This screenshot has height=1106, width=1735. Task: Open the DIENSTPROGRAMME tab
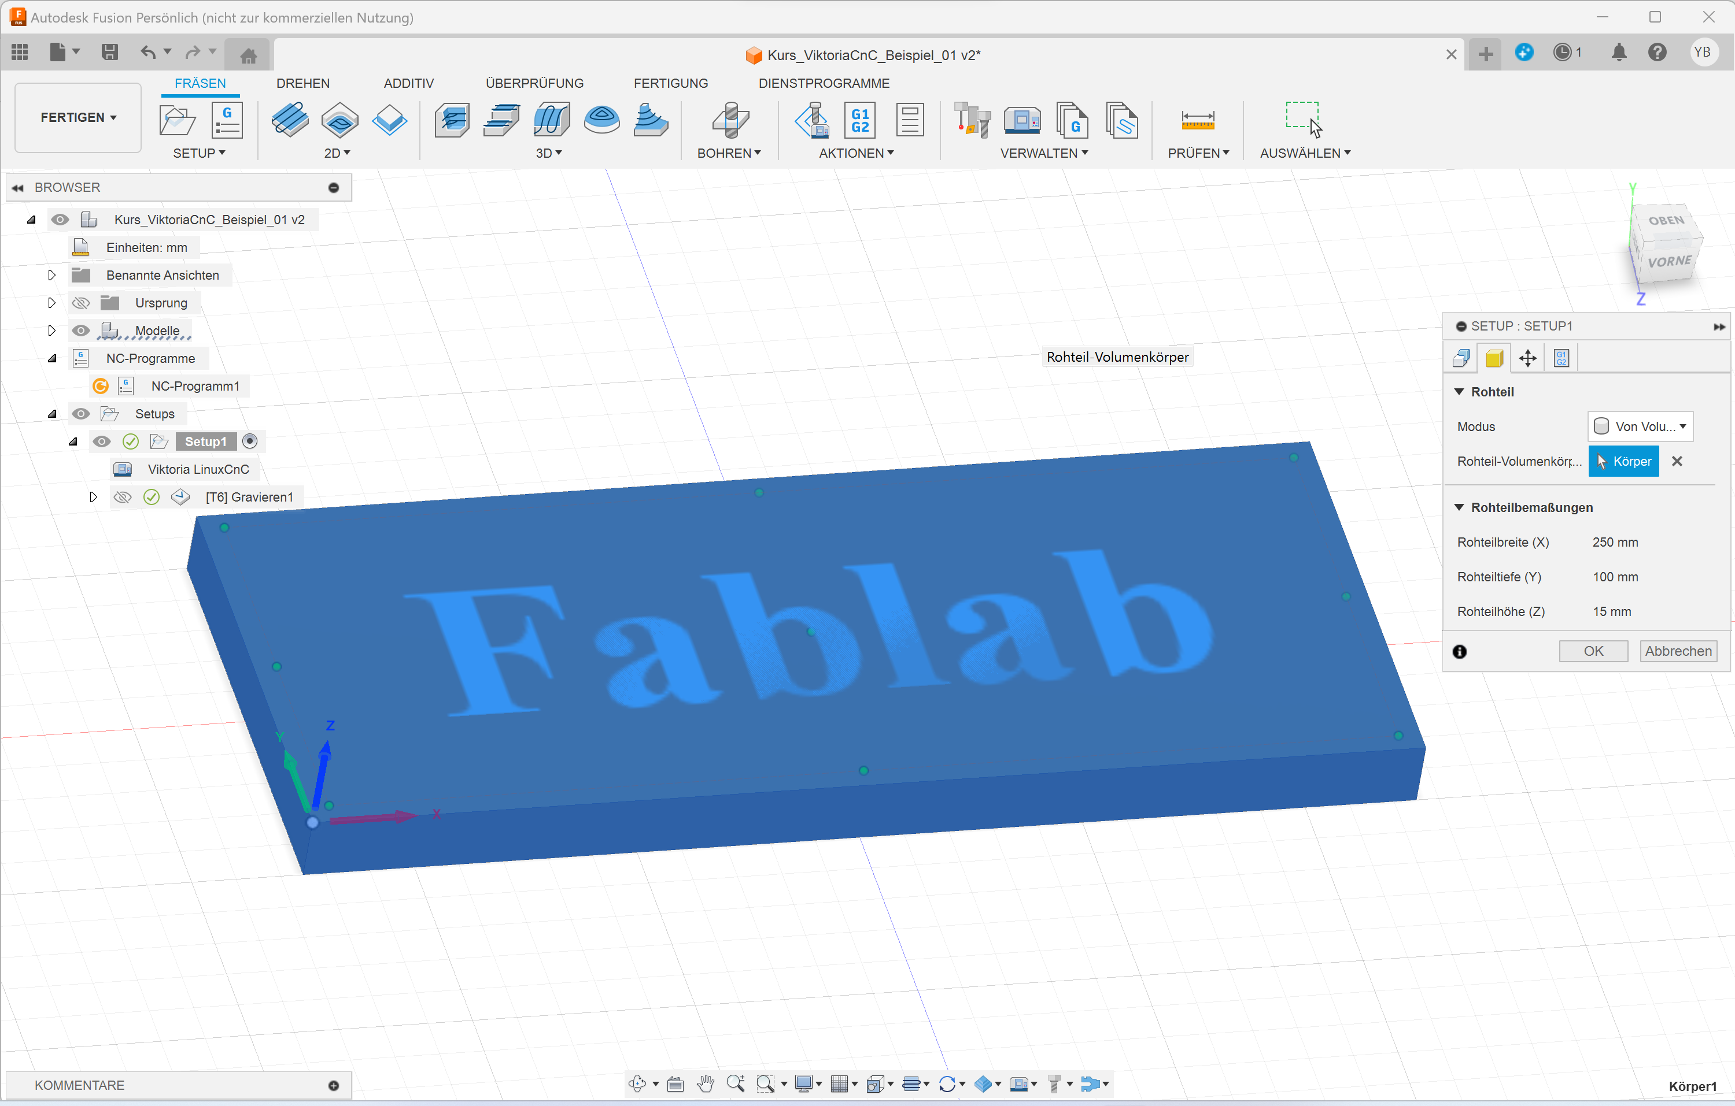click(x=824, y=84)
